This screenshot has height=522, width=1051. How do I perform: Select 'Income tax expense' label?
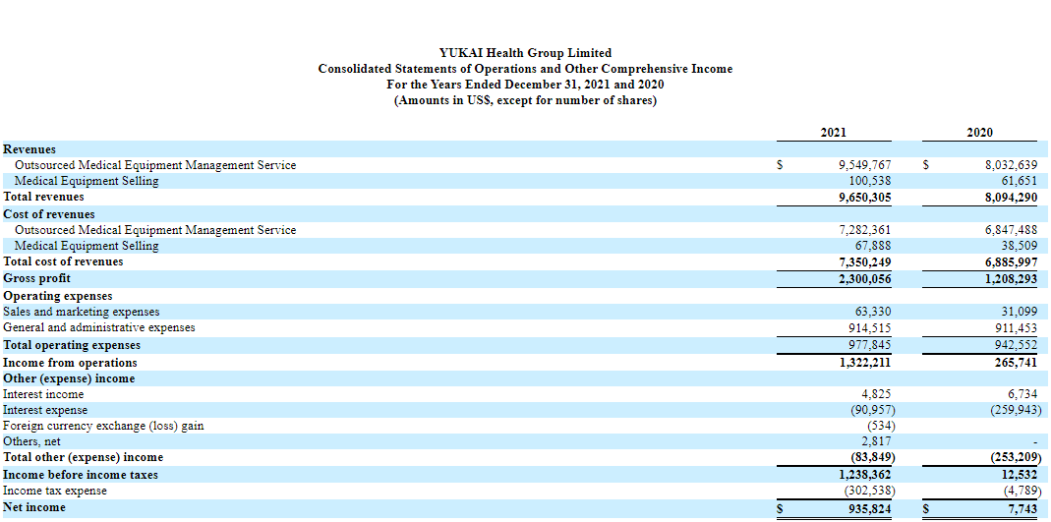[54, 492]
